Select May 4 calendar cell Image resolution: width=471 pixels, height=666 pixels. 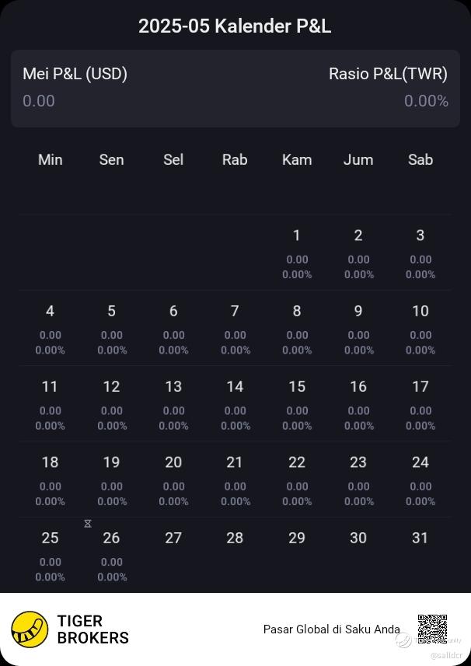click(x=50, y=329)
